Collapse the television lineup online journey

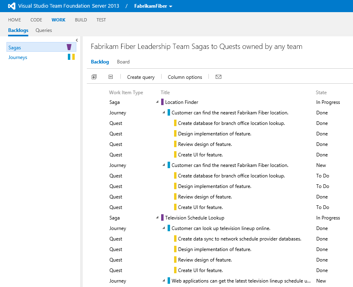(x=164, y=228)
